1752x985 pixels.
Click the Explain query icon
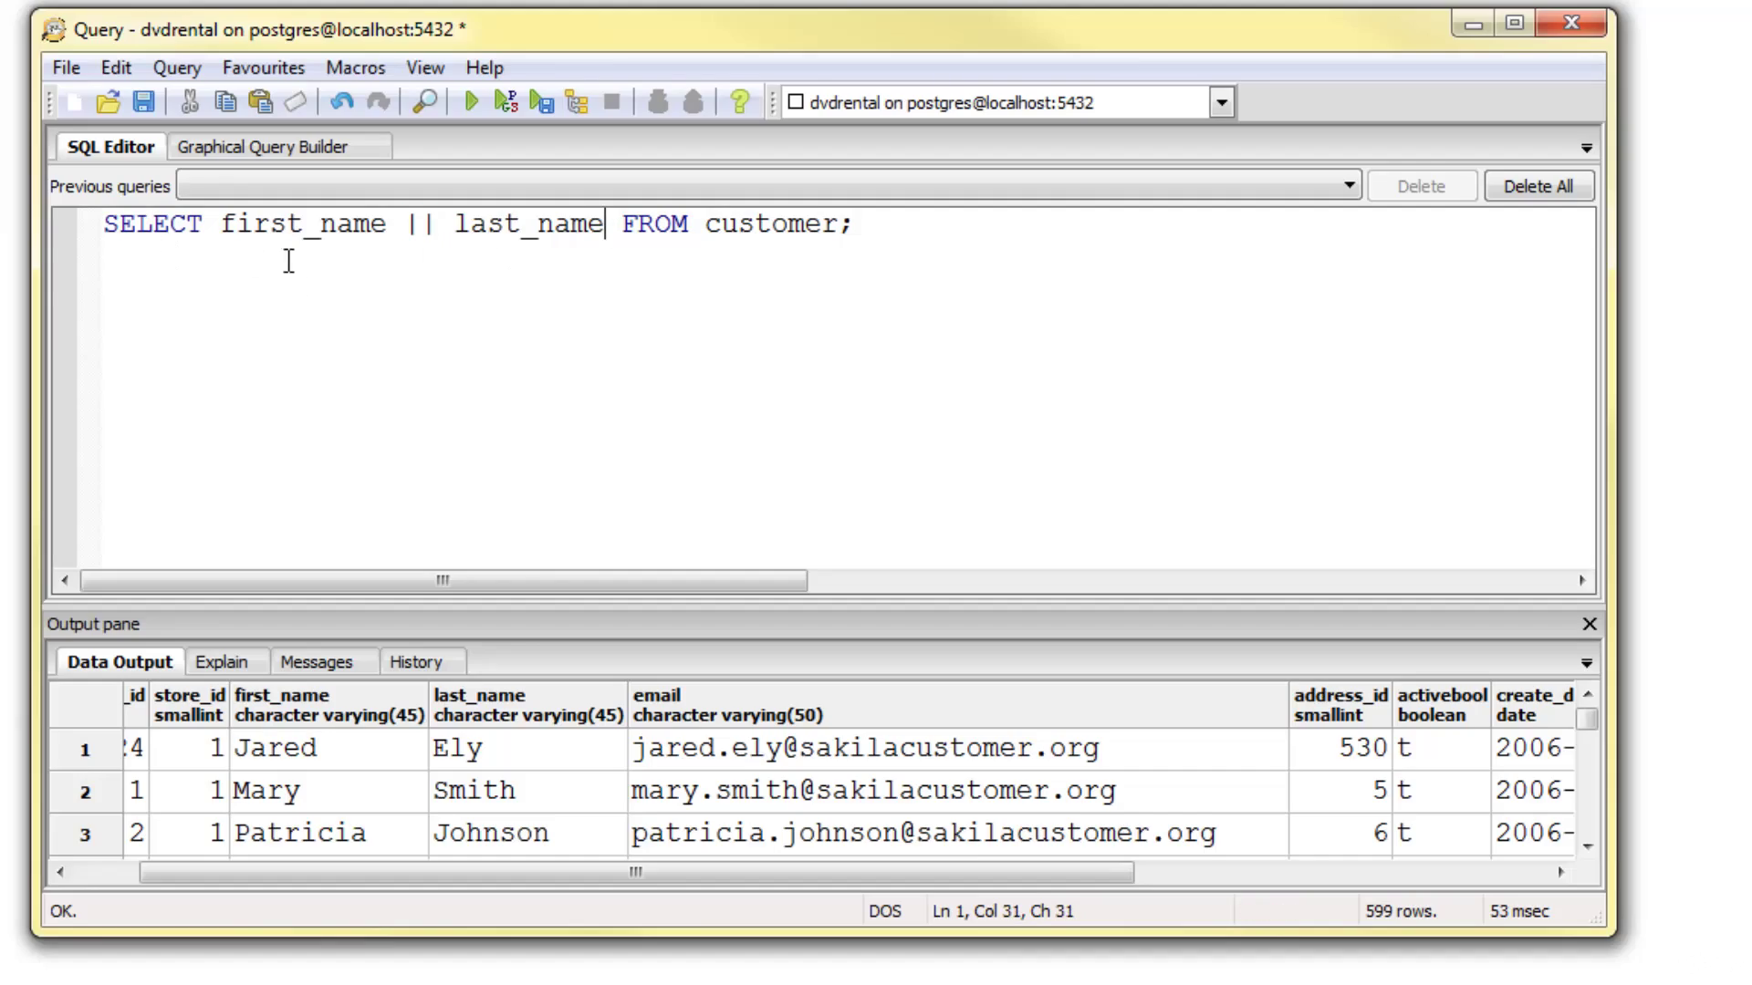click(577, 102)
